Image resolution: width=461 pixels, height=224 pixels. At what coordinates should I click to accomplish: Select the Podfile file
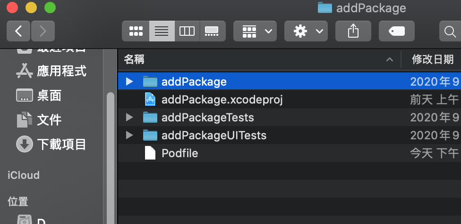(x=179, y=153)
